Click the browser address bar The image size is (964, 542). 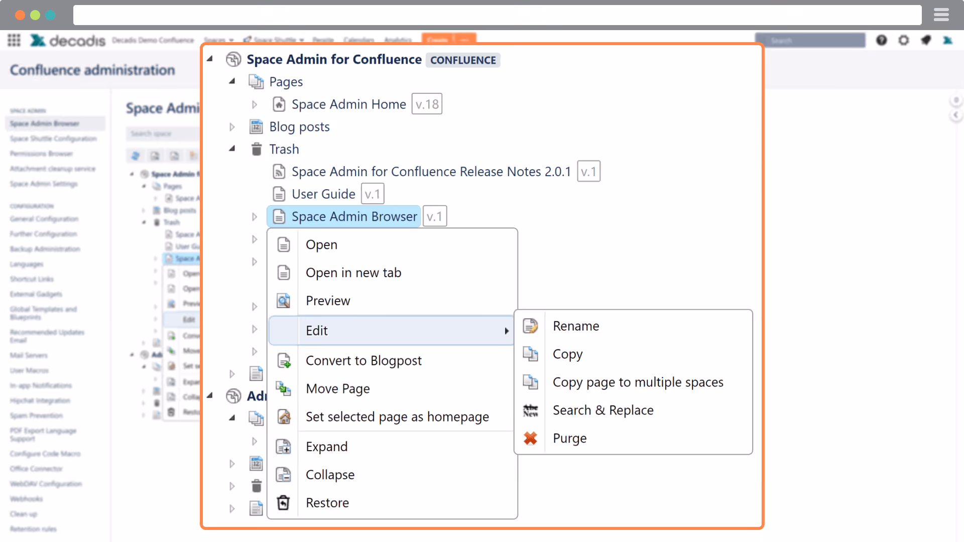498,15
